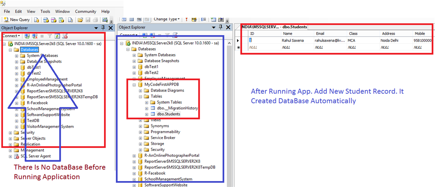435x187 pixels.
Task: Select the dbo.Students document tab
Action: [x=274, y=27]
